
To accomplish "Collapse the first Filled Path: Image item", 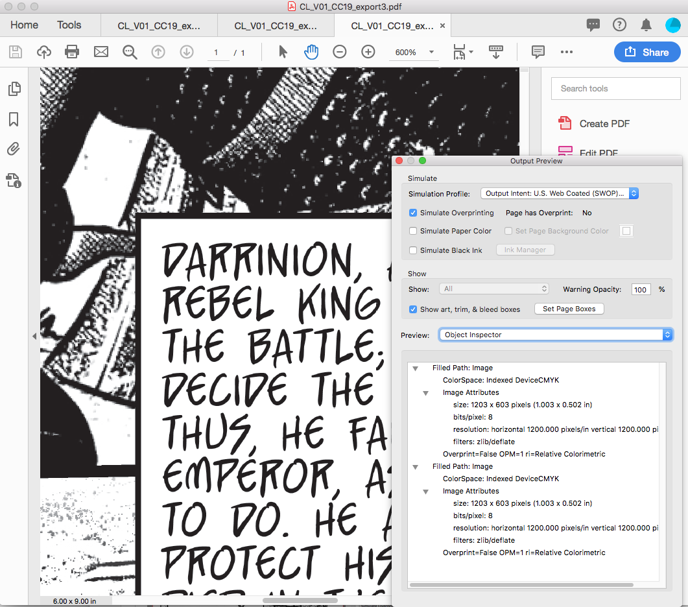I will pyautogui.click(x=416, y=368).
